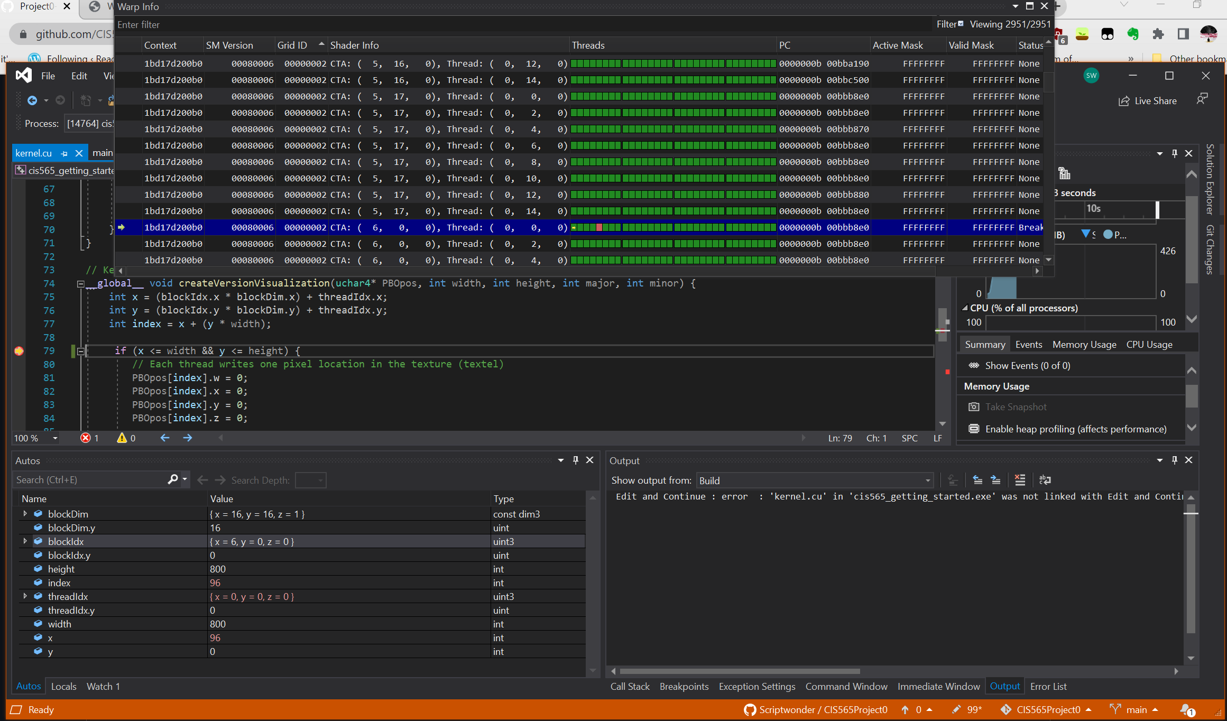
Task: Toggle breakpoint on line 79
Action: coord(19,351)
